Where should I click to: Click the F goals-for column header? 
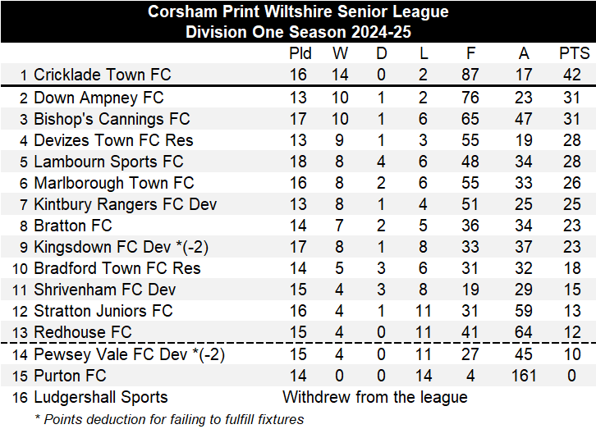click(470, 53)
